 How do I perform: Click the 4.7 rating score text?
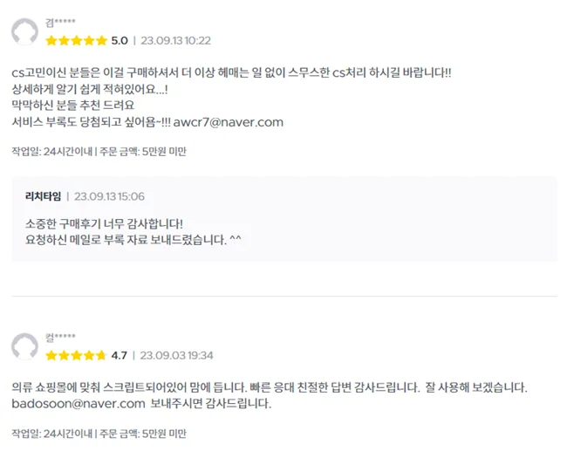point(119,355)
